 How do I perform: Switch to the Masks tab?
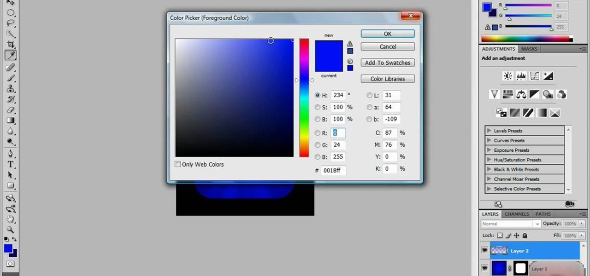pyautogui.click(x=529, y=49)
